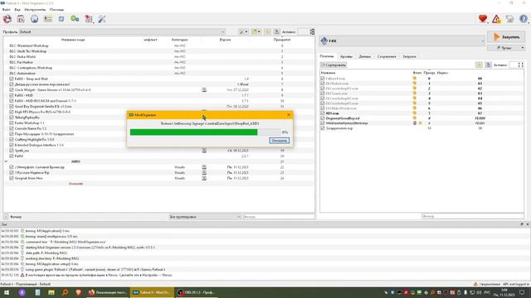Open the grouping combo box below mod list
The height and width of the screenshot is (298, 531).
click(x=205, y=217)
